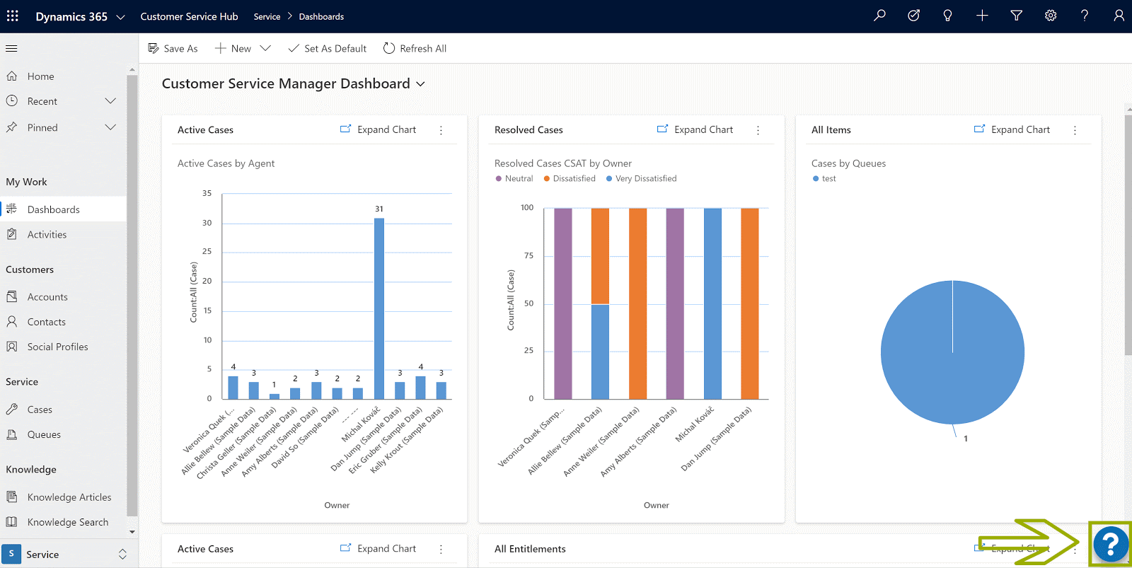The image size is (1132, 568).
Task: Toggle the Neutral legend item
Action: (514, 179)
